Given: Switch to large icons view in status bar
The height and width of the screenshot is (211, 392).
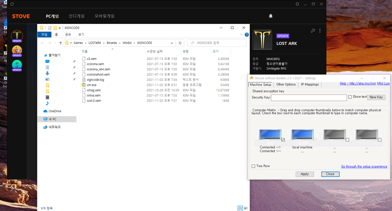Looking at the screenshot, I should tap(246, 208).
